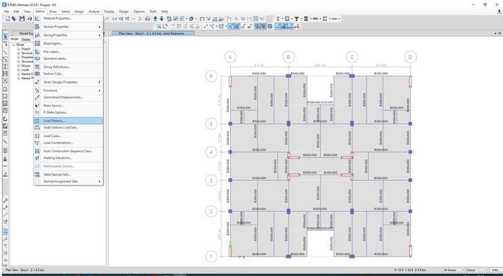This screenshot has height=276, width=503.
Task: Click the Units button in status bar
Action: tap(495, 270)
